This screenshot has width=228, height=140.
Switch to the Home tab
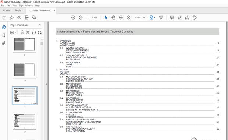[6, 10]
